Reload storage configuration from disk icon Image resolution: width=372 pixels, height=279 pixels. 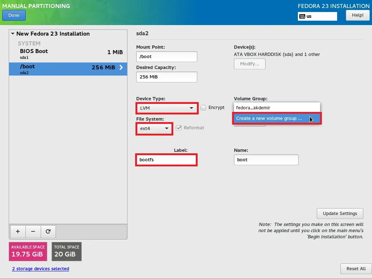(48, 231)
